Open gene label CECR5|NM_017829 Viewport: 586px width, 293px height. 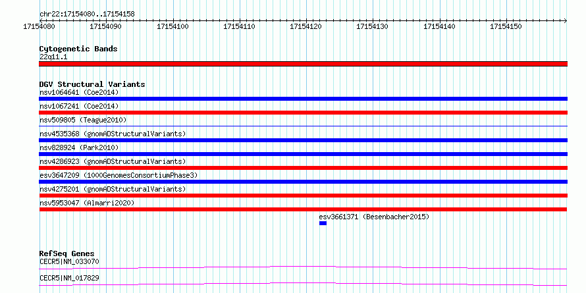69,279
